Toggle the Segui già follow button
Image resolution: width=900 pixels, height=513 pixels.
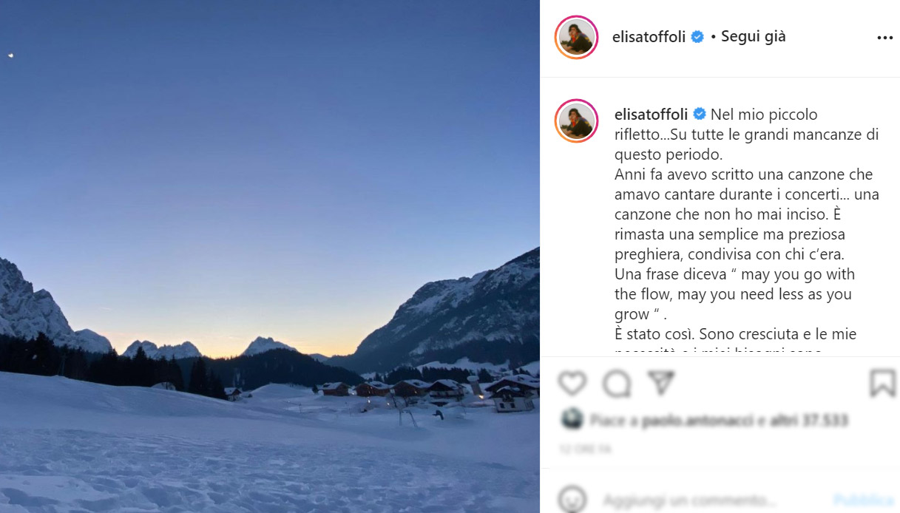[753, 37]
